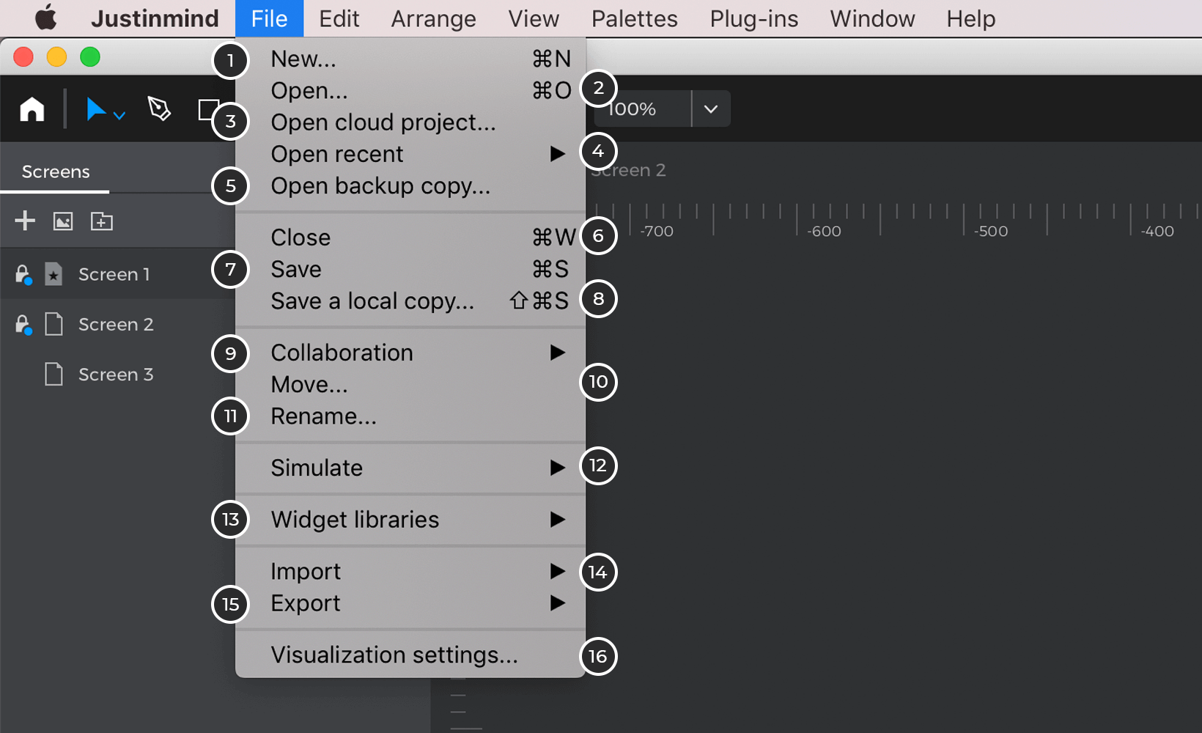Select Open backup copy...

tap(410, 186)
